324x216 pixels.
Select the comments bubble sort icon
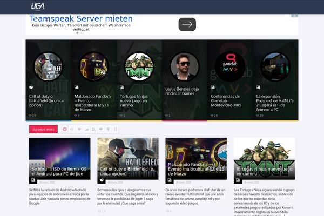(100, 129)
